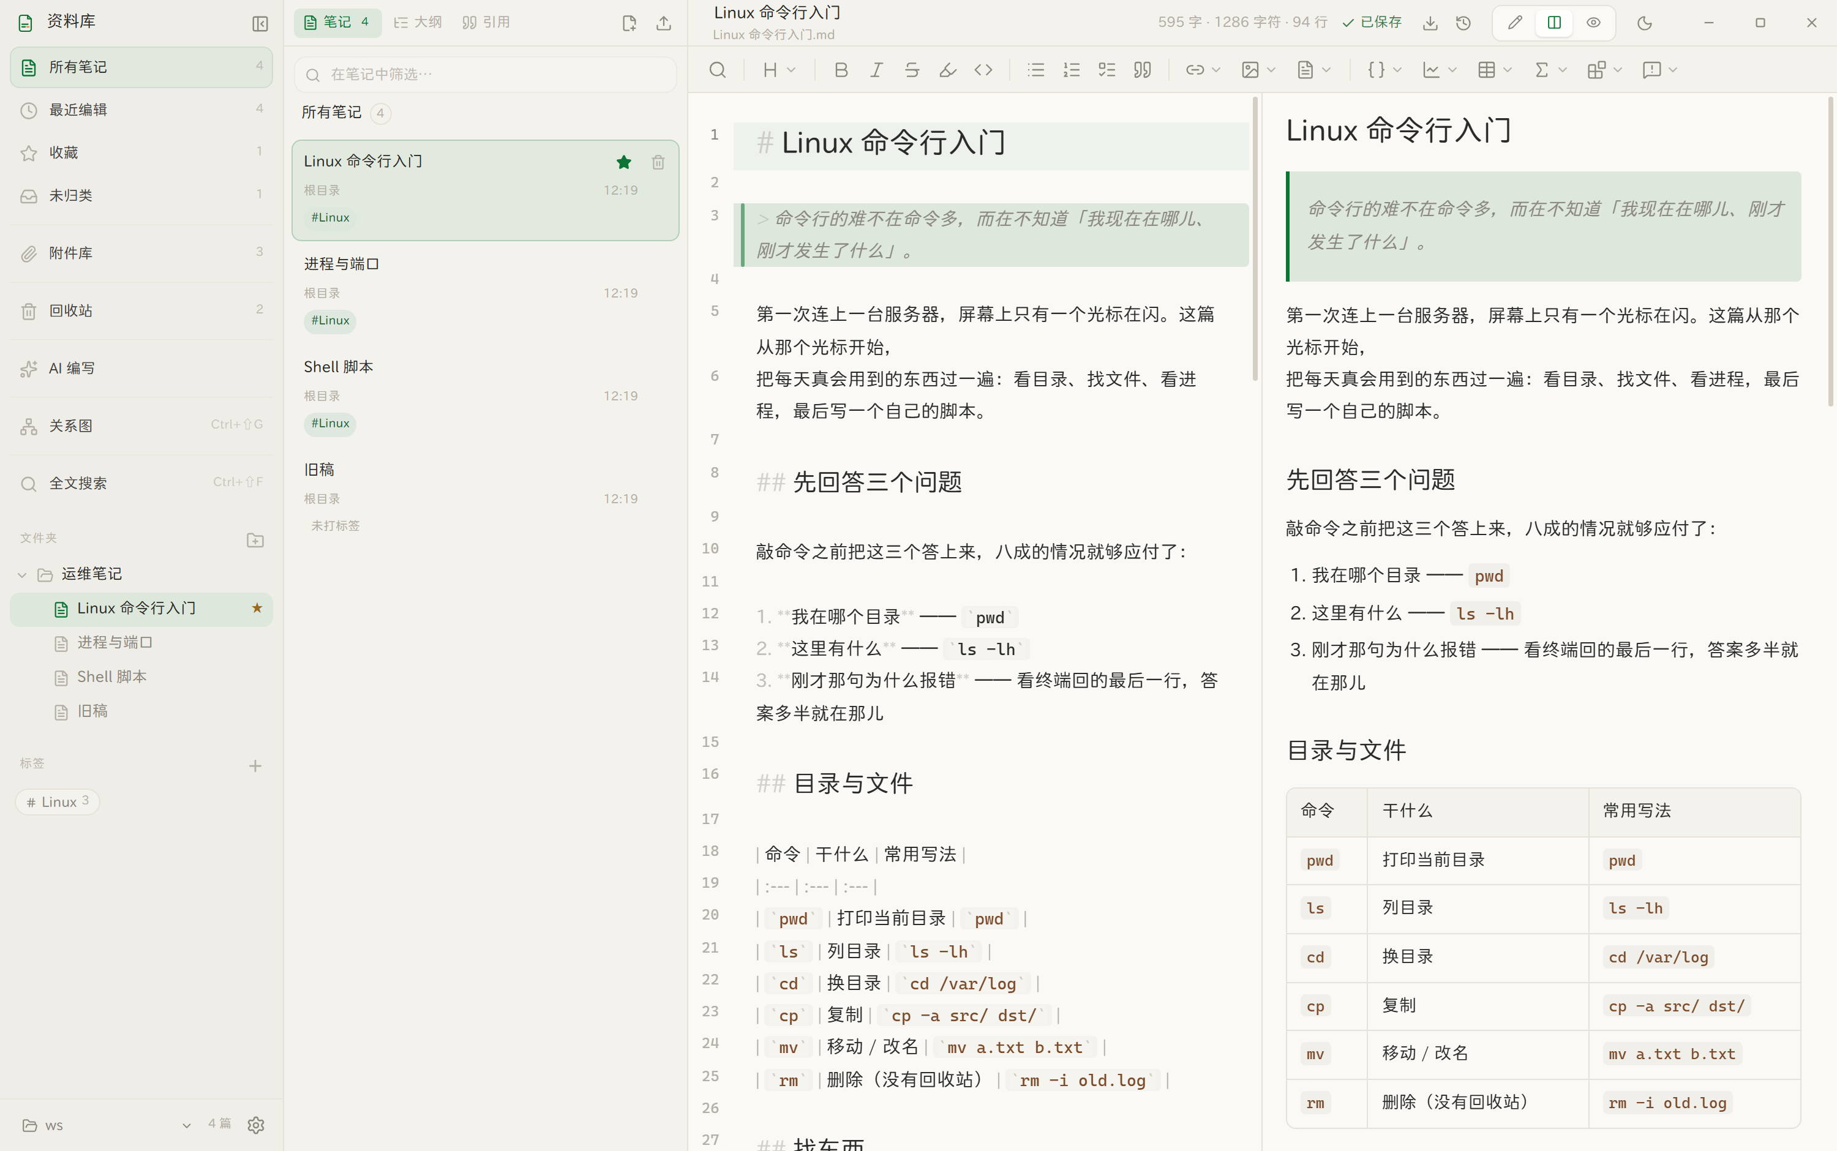Open workspace settings gear

(x=256, y=1124)
